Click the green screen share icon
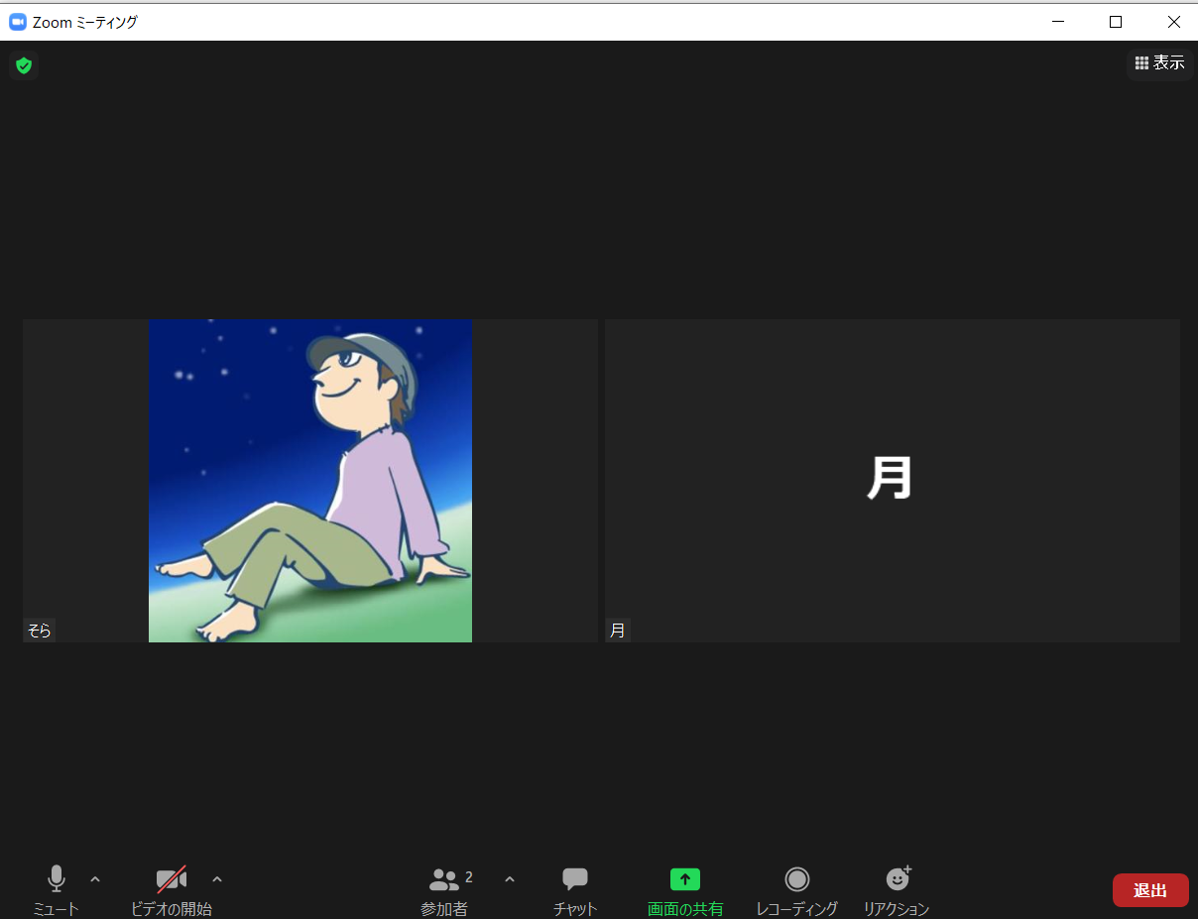The image size is (1198, 919). point(684,879)
